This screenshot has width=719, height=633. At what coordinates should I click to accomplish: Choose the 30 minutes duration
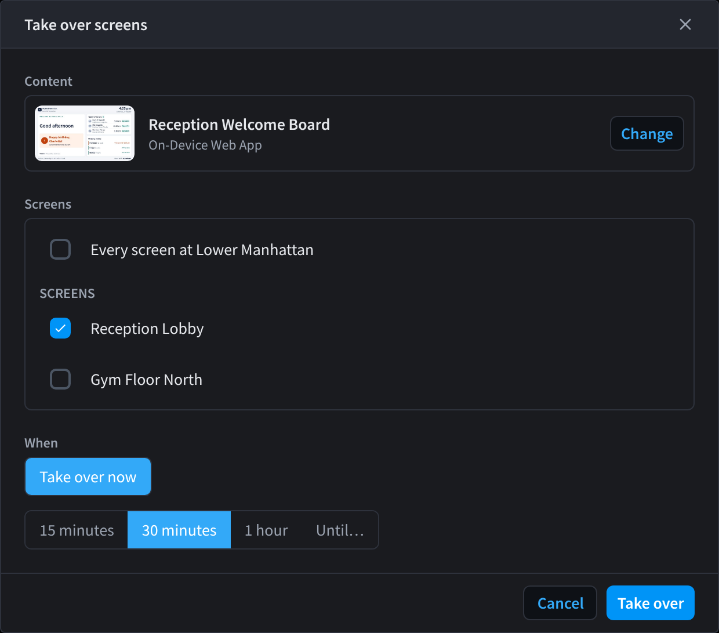point(179,530)
